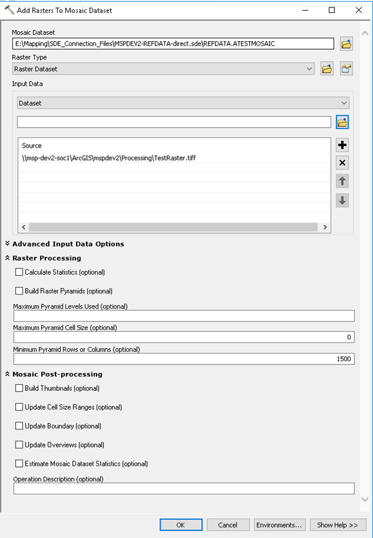Click the Show Help >> button

tap(338, 525)
